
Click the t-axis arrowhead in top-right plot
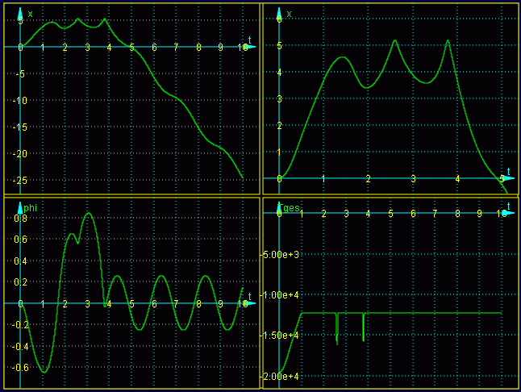508,178
